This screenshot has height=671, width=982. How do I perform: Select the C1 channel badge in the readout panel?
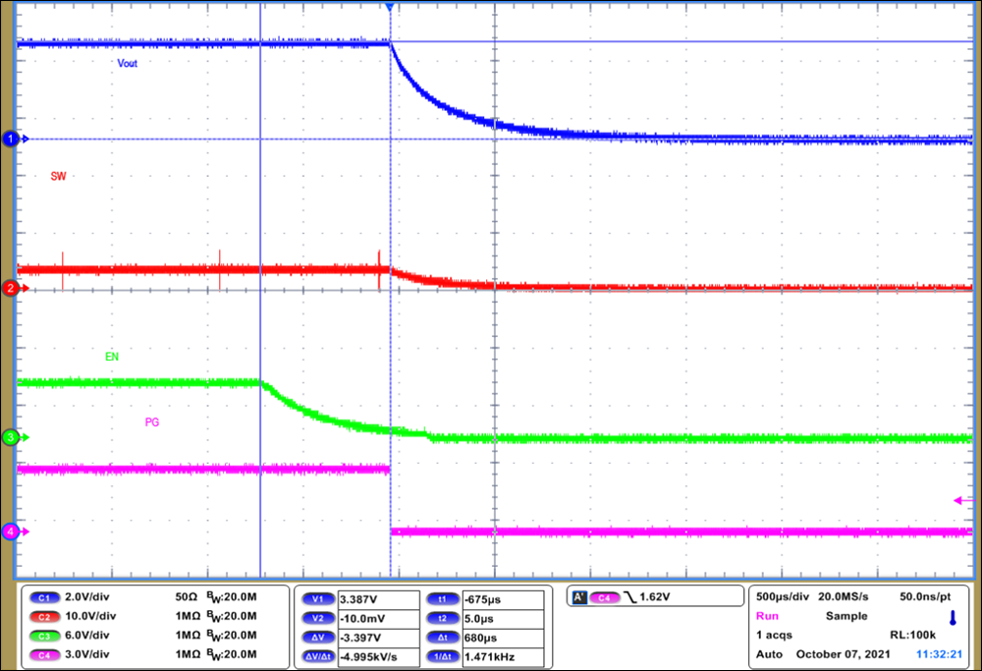point(44,596)
